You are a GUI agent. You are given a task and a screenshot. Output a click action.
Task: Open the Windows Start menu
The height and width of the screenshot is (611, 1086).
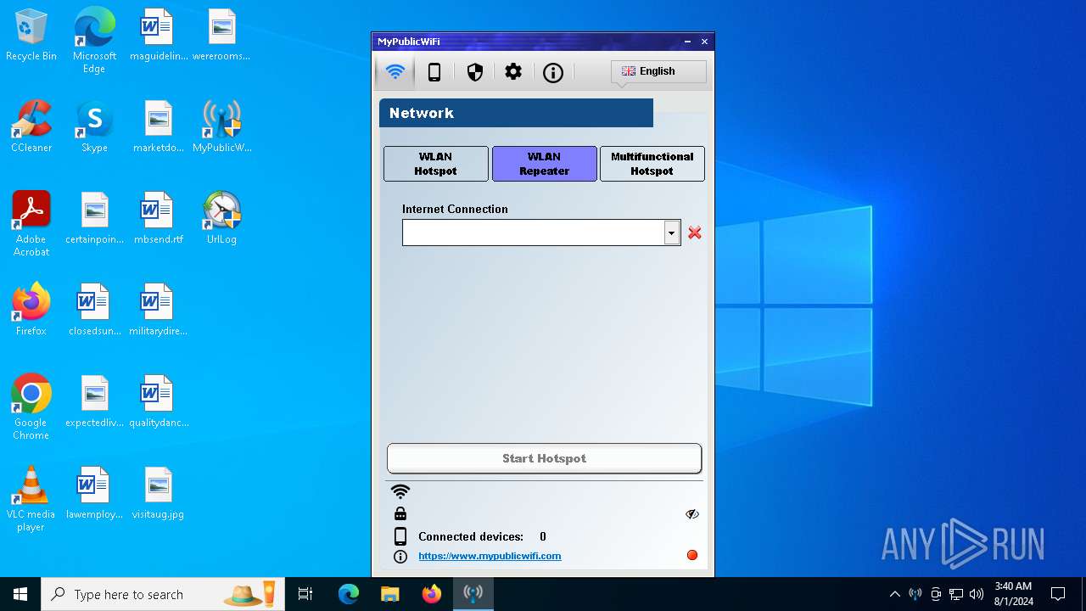[20, 594]
